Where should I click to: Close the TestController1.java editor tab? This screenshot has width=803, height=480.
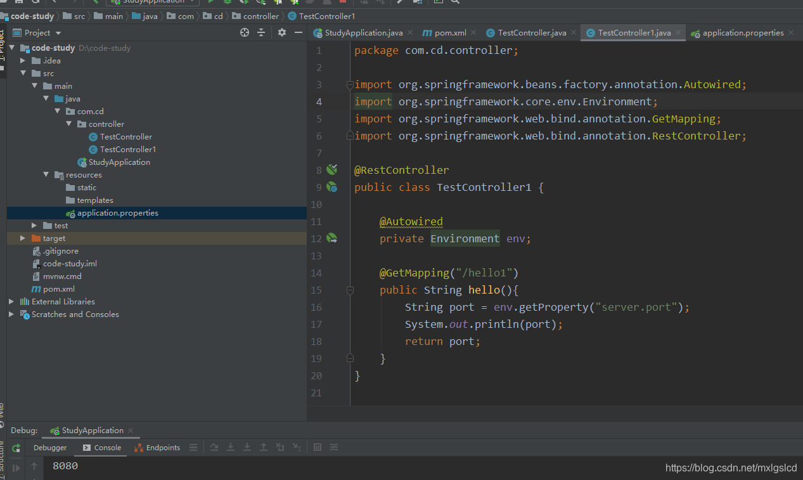pos(678,32)
